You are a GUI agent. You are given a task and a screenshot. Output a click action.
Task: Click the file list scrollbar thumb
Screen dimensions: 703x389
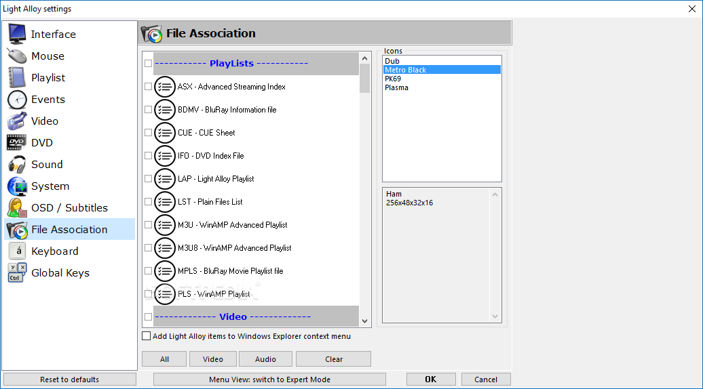tap(364, 79)
